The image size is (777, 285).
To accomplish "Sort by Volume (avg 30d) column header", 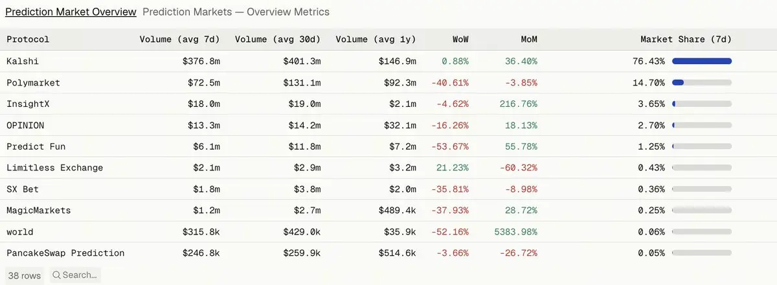I will 278,40.
